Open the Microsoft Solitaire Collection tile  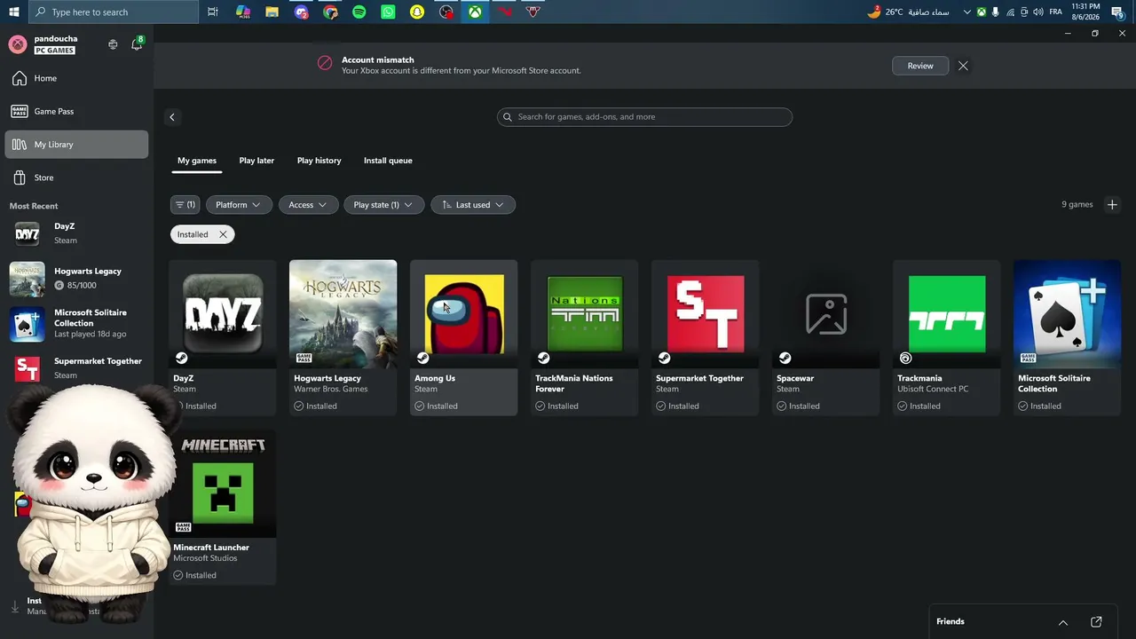(1067, 337)
